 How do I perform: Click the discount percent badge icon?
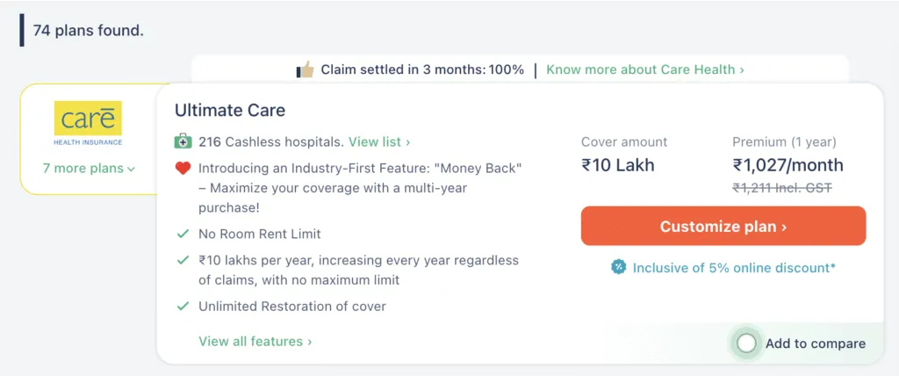(x=619, y=267)
